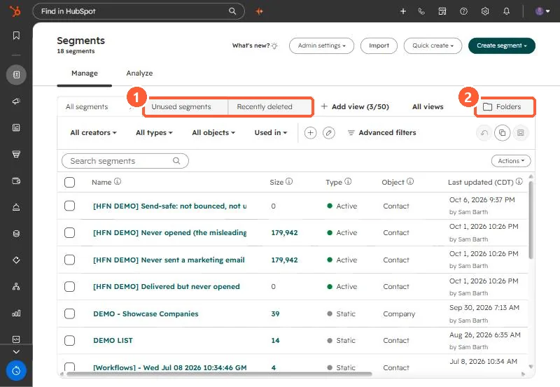560x387 pixels.
Task: Expand the All types filter
Action: (x=154, y=133)
